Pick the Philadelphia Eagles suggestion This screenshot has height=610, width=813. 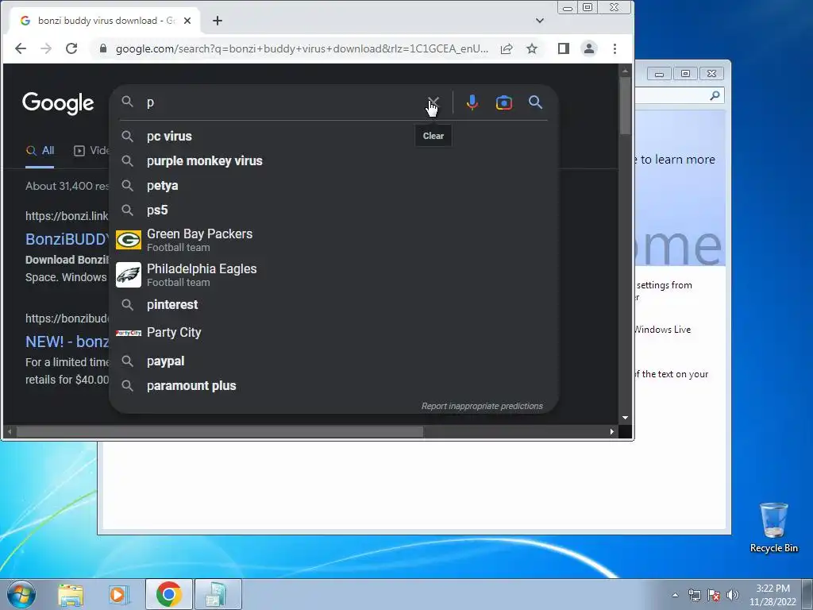(334, 274)
